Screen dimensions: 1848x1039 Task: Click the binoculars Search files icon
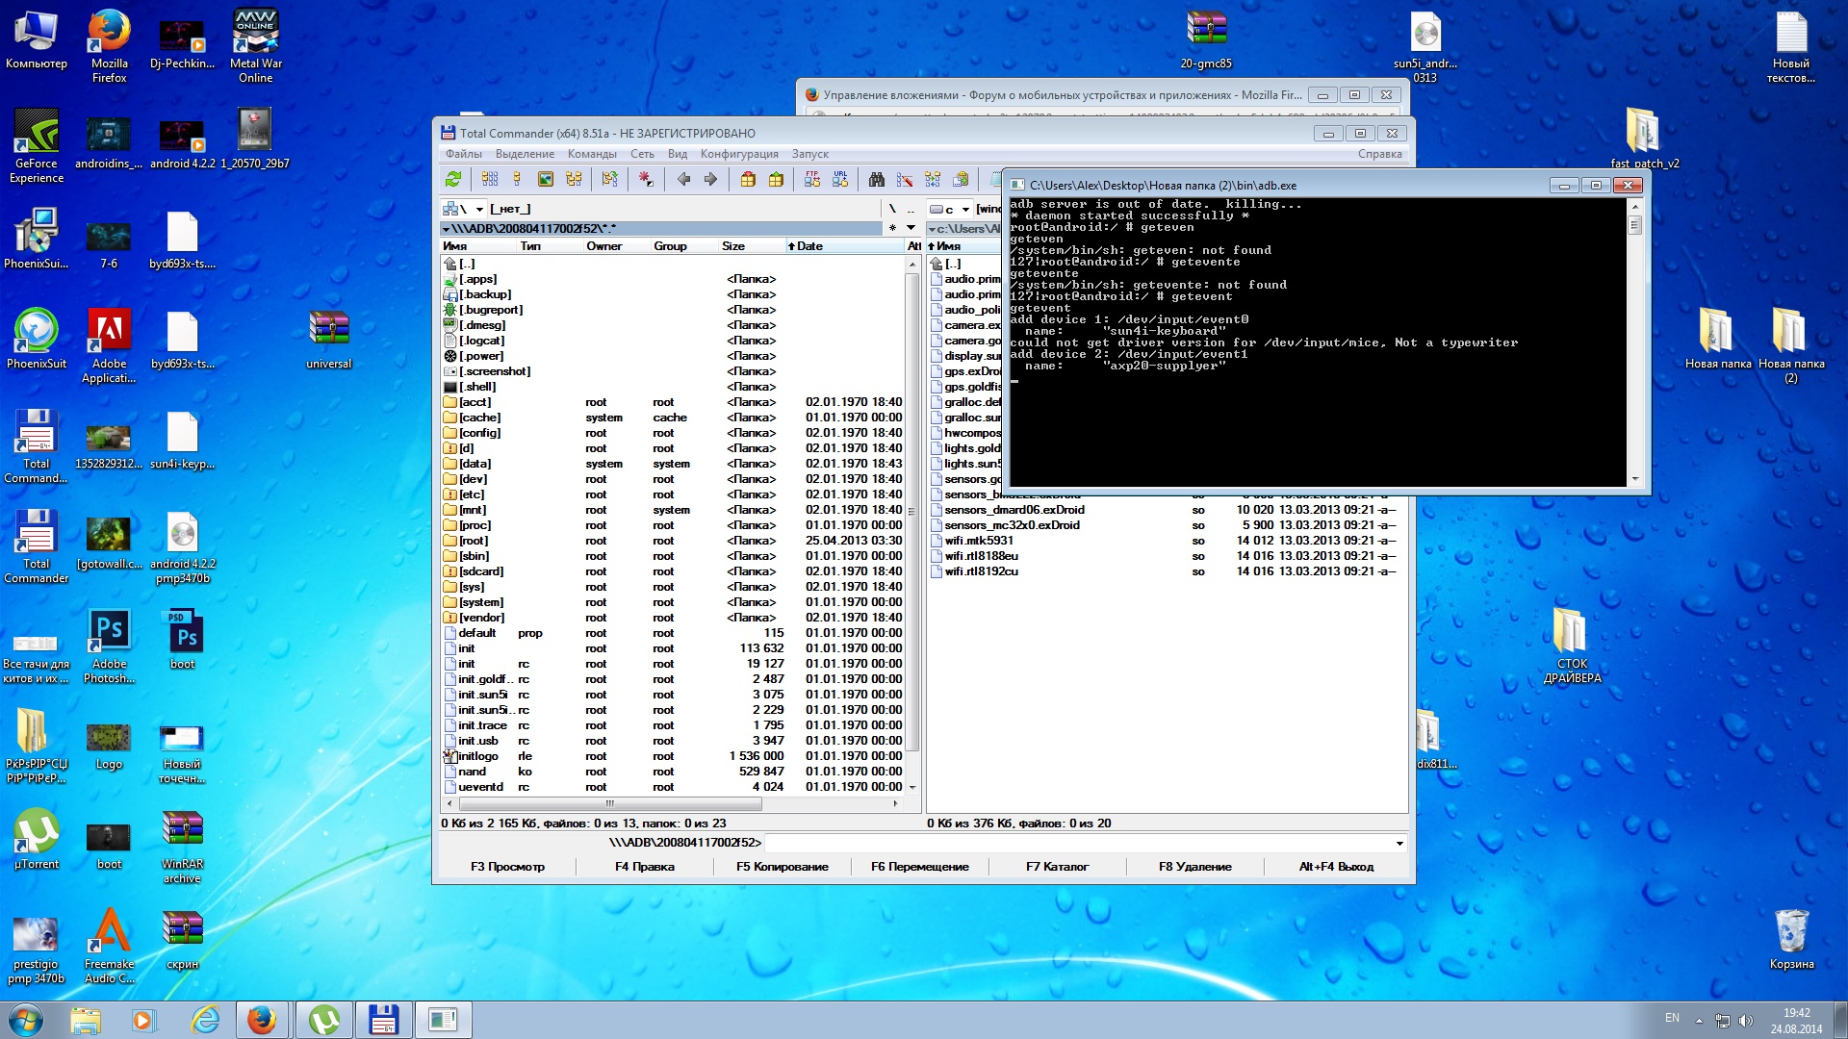click(x=876, y=179)
